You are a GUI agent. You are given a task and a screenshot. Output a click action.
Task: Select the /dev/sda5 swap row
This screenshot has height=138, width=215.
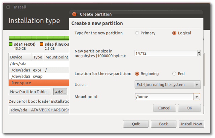click(x=39, y=76)
